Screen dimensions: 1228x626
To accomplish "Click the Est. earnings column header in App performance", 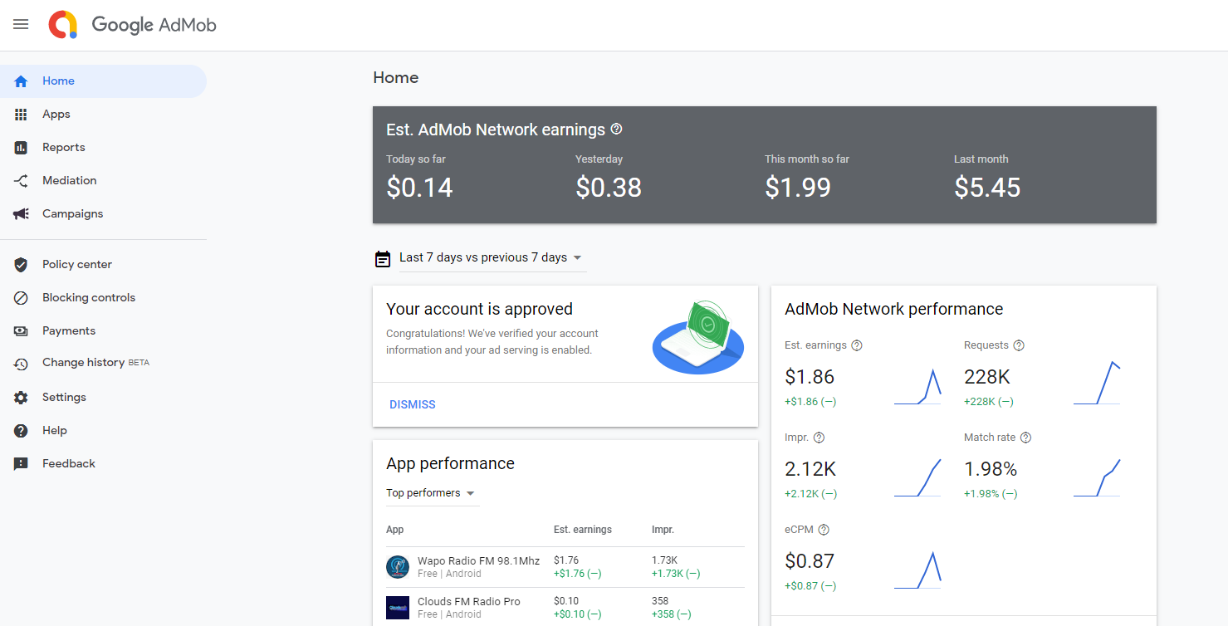I will 583,530.
